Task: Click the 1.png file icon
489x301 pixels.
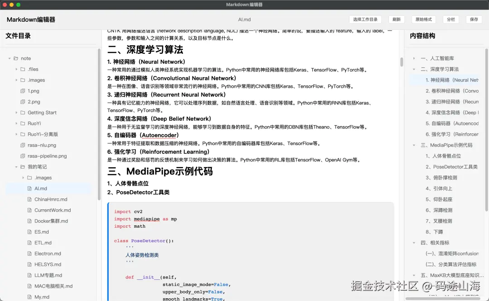Action: [23, 91]
